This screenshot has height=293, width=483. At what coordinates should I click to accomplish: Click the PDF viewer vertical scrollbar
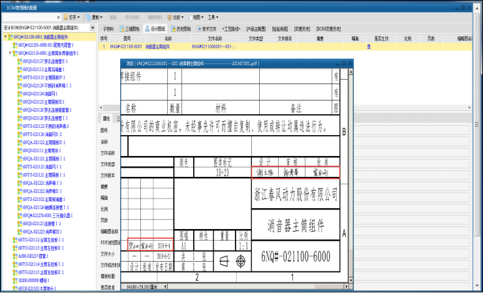tap(351, 176)
